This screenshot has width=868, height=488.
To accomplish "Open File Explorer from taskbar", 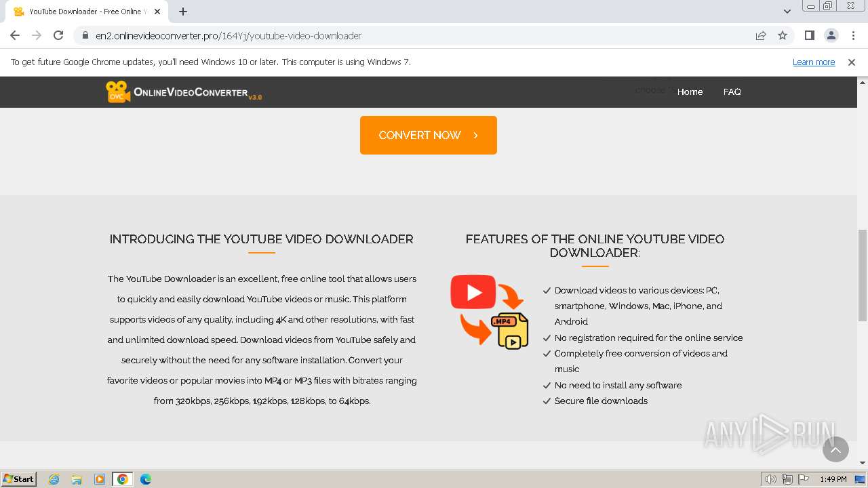I will point(77,479).
